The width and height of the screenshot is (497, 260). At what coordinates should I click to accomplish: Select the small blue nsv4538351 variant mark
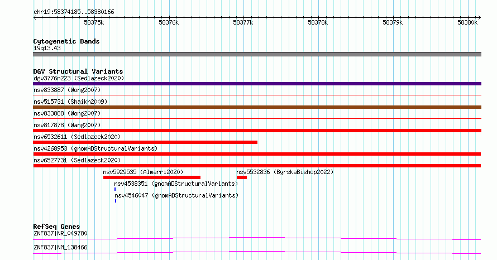coord(115,189)
